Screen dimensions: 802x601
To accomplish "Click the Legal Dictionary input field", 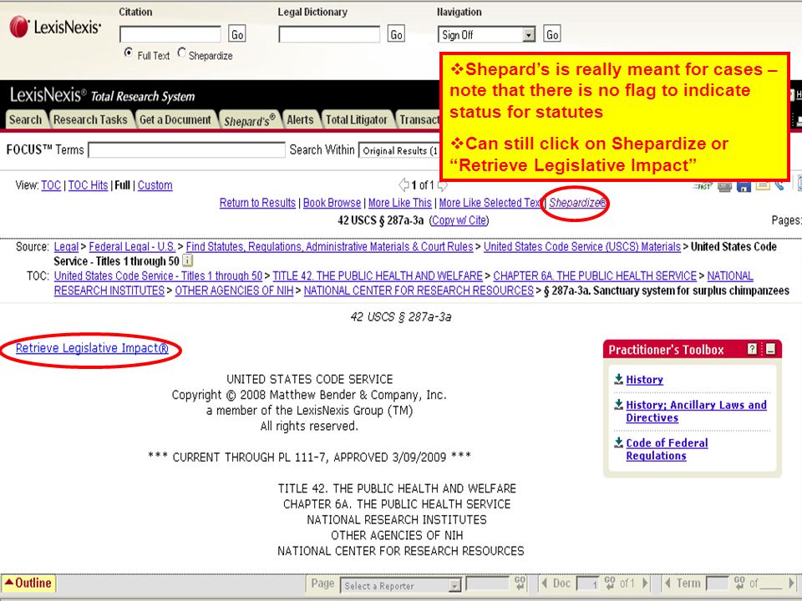I will pyautogui.click(x=329, y=35).
